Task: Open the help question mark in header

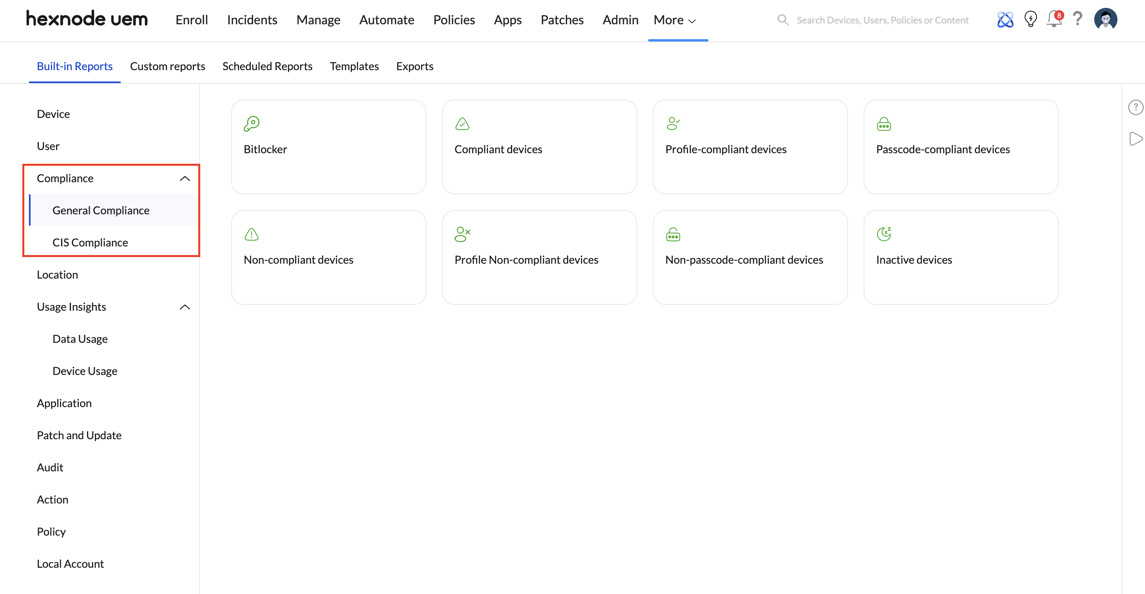Action: [x=1078, y=19]
